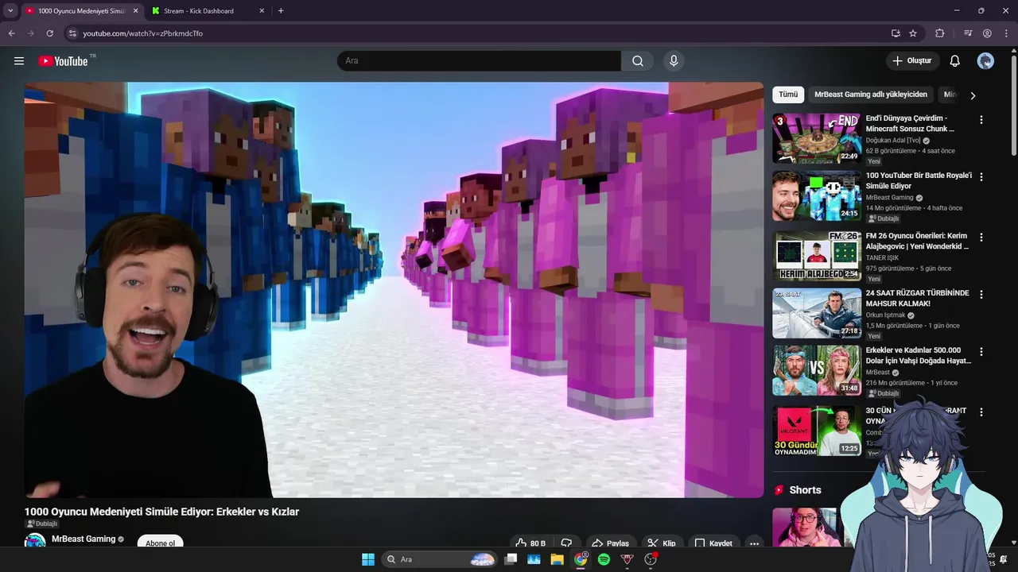Click the Klip clip button

tap(662, 543)
